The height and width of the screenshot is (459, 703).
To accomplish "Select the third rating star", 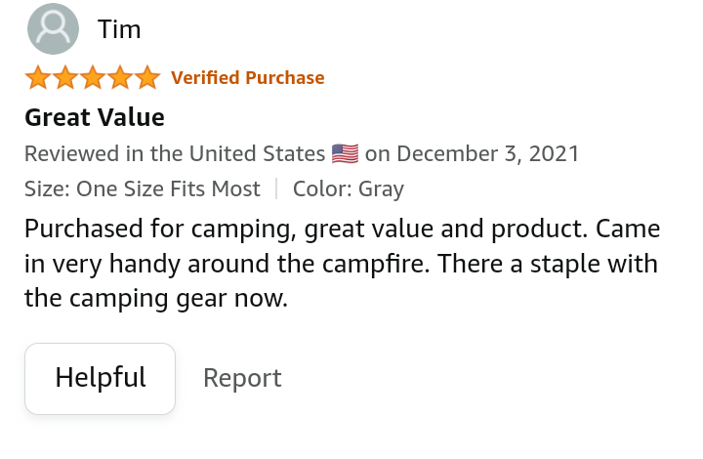I will 93,78.
